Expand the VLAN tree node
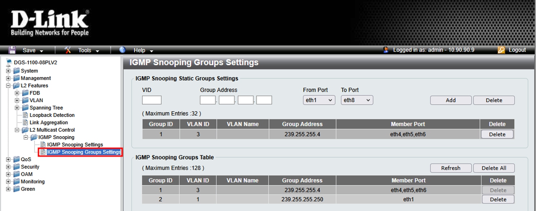Image resolution: width=536 pixels, height=211 pixels. pos(17,100)
